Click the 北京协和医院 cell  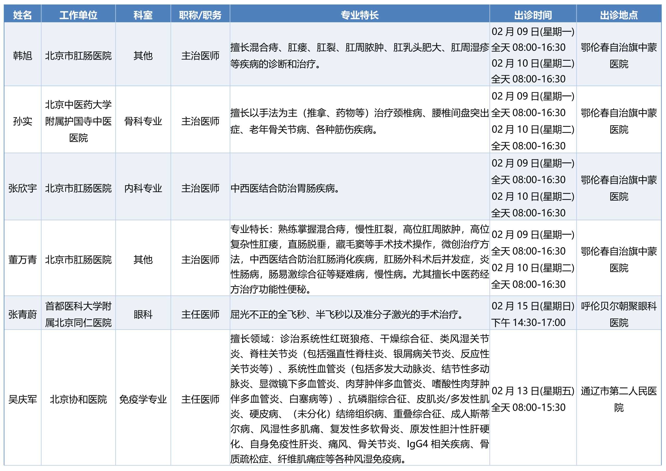tap(78, 399)
